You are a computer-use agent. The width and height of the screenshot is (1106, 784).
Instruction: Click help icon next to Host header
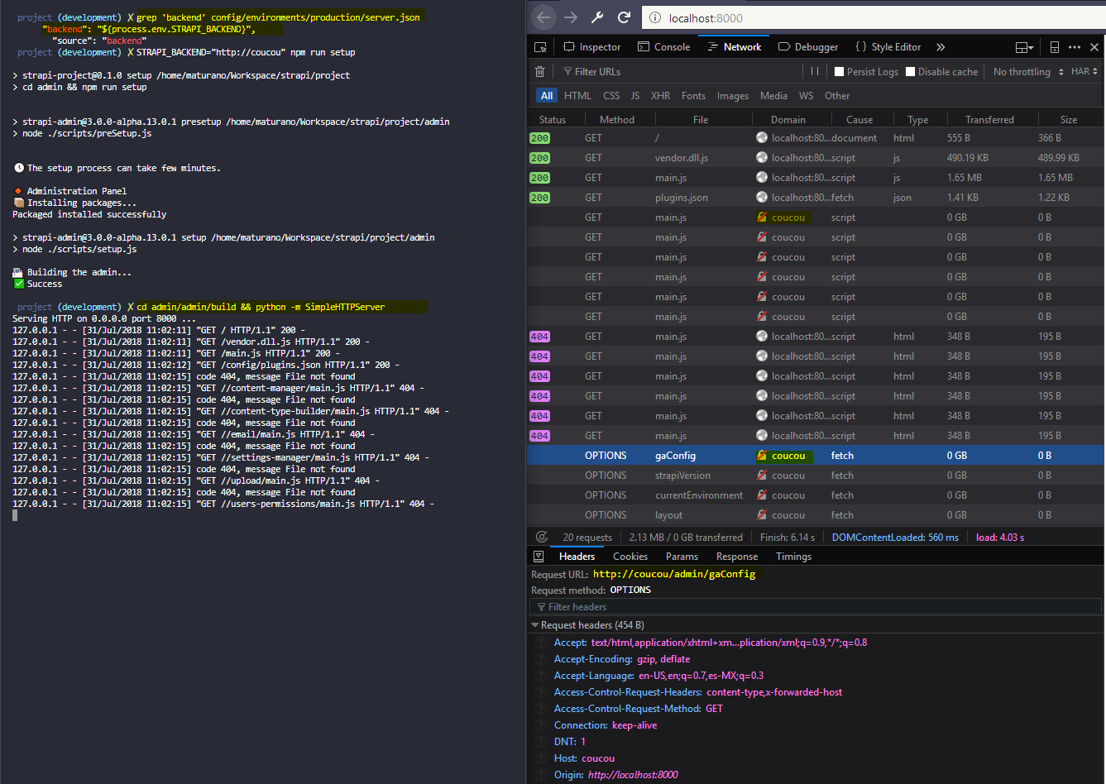[540, 758]
